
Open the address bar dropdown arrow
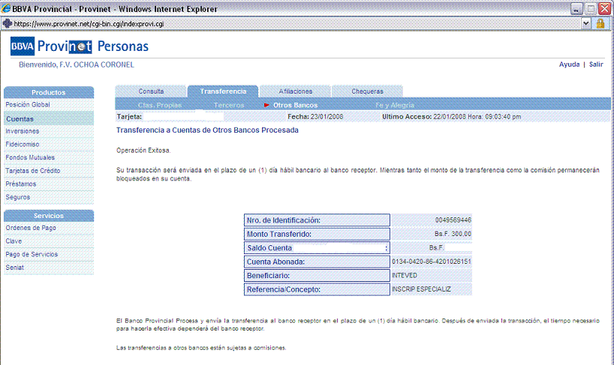click(585, 23)
